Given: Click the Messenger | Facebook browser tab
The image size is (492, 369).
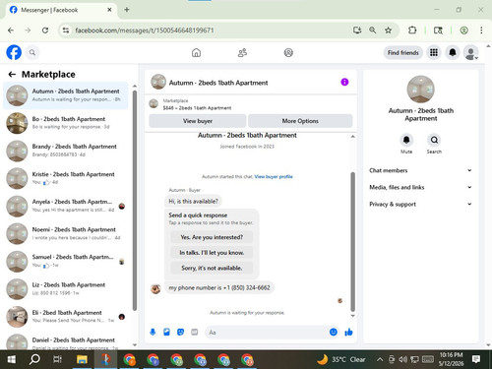Looking at the screenshot, I should pos(61,10).
